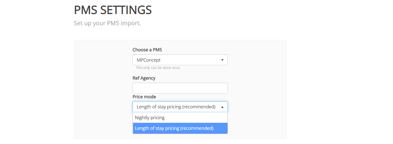Click the selected value shown in Price mode box
Viewport: 393px width, 144px height.
tap(176, 107)
